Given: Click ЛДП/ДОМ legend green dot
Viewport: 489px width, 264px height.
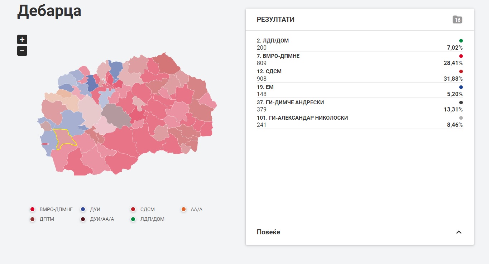Looking at the screenshot, I should [133, 219].
